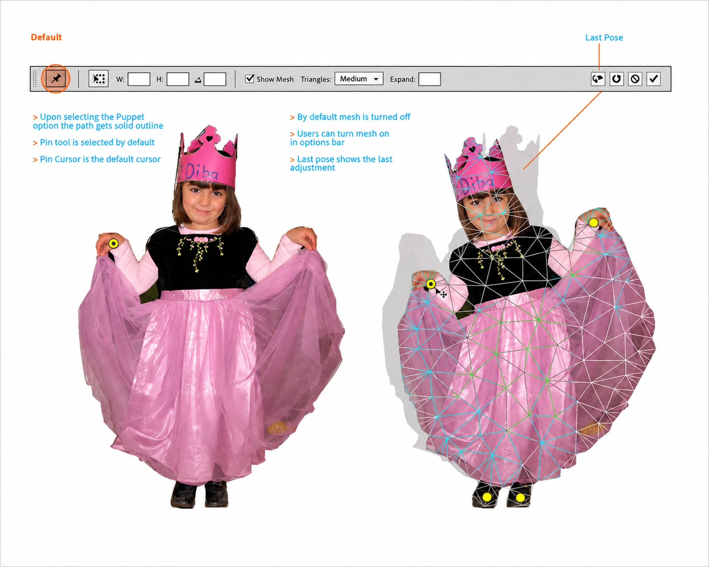The image size is (709, 567).
Task: Click the selected pin near the cursor
Action: click(x=431, y=284)
